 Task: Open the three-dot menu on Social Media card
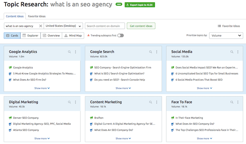pos(238,52)
